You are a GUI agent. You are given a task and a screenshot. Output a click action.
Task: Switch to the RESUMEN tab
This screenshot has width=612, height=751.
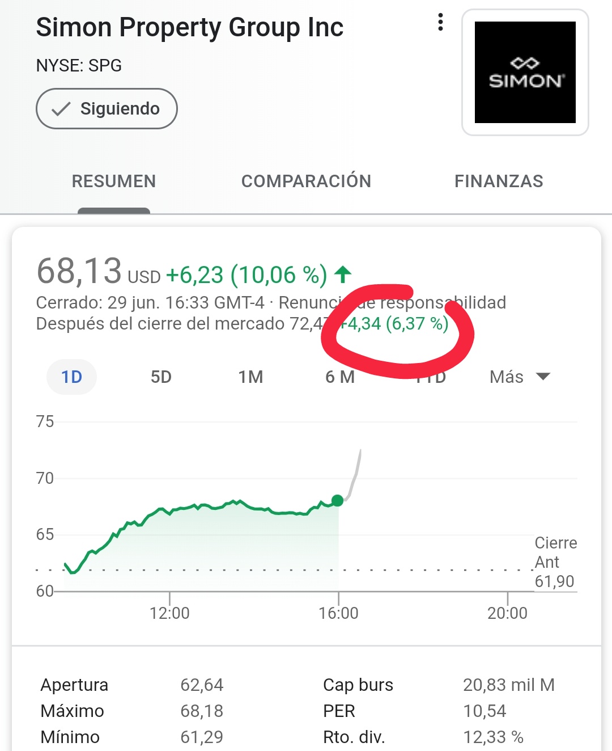[x=114, y=181]
